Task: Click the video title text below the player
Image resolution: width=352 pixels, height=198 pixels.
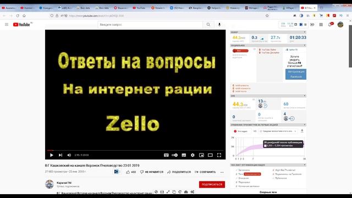Action: [x=92, y=166]
